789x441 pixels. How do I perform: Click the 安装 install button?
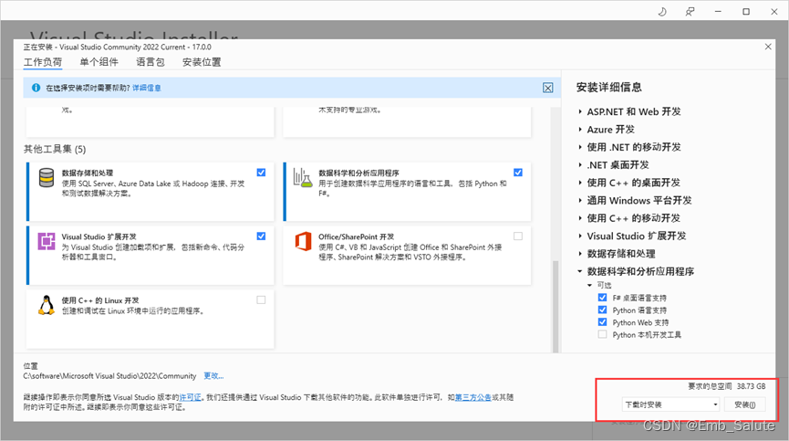coord(744,404)
